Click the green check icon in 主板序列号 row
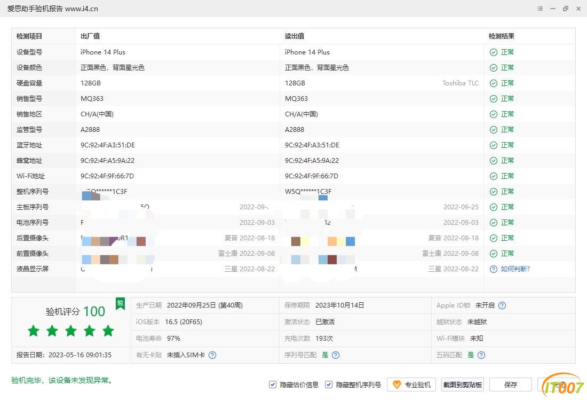 point(494,207)
